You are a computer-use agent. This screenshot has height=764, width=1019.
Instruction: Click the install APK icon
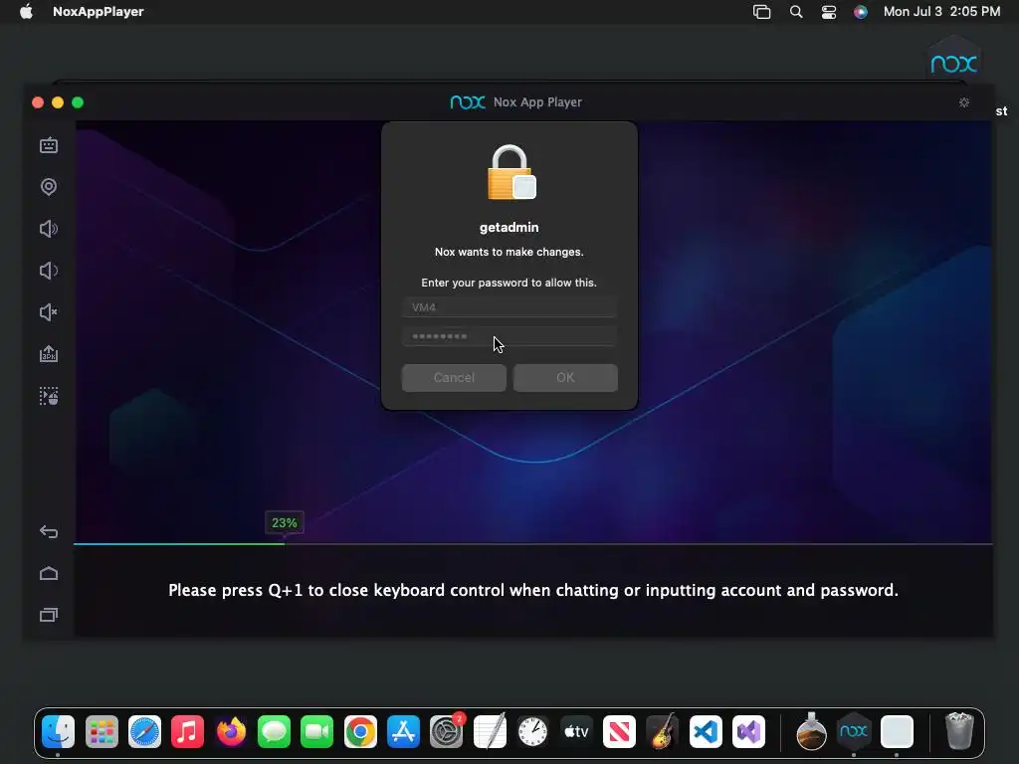[x=49, y=354]
